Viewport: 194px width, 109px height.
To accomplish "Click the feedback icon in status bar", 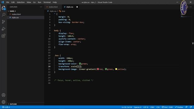I will click(186, 107).
